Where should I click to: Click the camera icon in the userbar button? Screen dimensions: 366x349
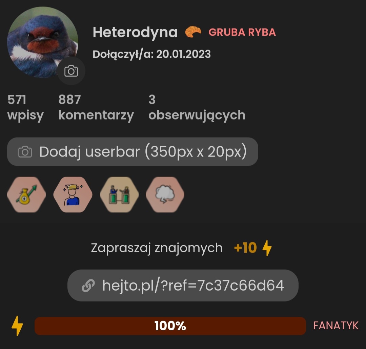tap(25, 152)
